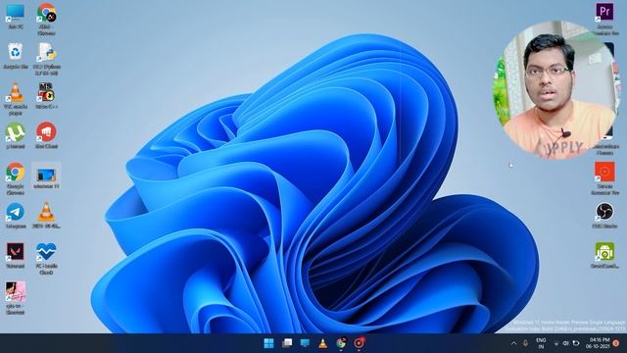
Task: Select the PC Health Check desktop shortcut
Action: tap(46, 259)
